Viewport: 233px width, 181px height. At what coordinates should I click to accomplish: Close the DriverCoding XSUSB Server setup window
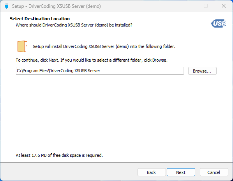click(x=224, y=6)
